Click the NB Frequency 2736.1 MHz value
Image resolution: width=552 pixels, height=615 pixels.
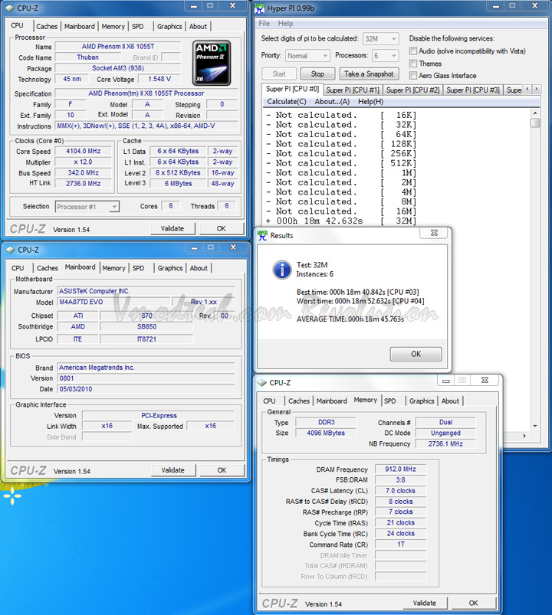point(445,443)
